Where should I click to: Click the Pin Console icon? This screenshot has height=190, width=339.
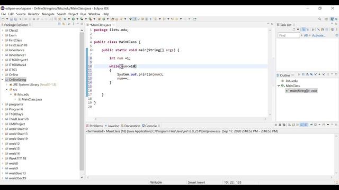pyautogui.click(x=311, y=125)
